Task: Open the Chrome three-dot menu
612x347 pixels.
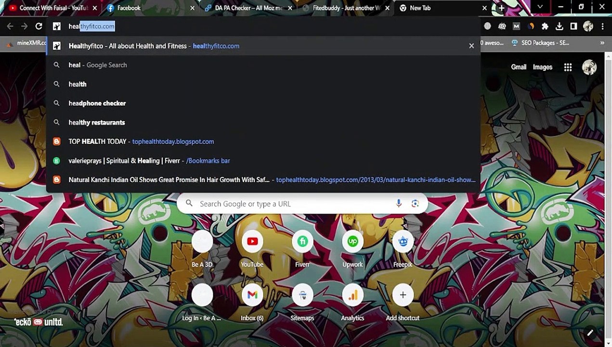Action: 602,27
